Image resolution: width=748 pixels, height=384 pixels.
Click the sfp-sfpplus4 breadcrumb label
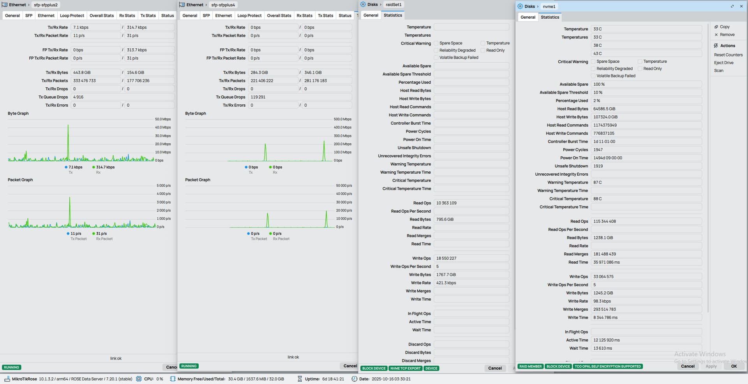(223, 5)
